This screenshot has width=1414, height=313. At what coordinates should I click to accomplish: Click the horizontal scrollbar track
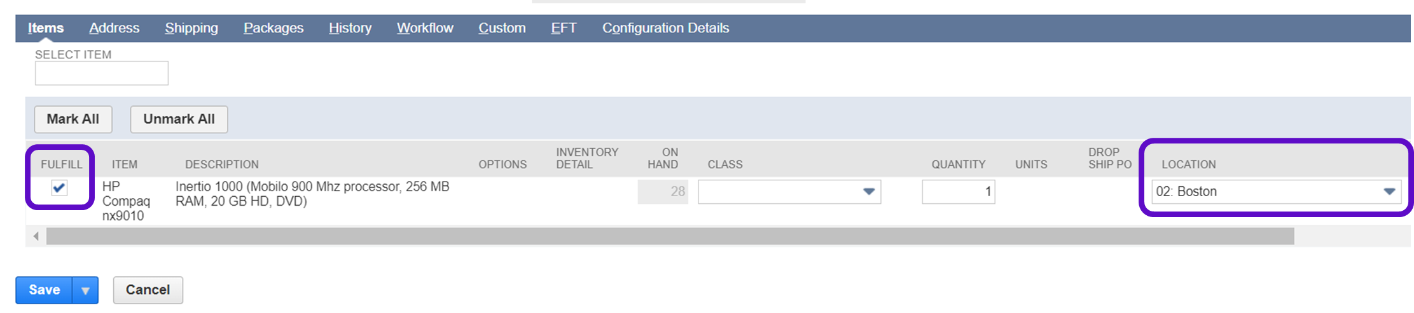tap(669, 236)
